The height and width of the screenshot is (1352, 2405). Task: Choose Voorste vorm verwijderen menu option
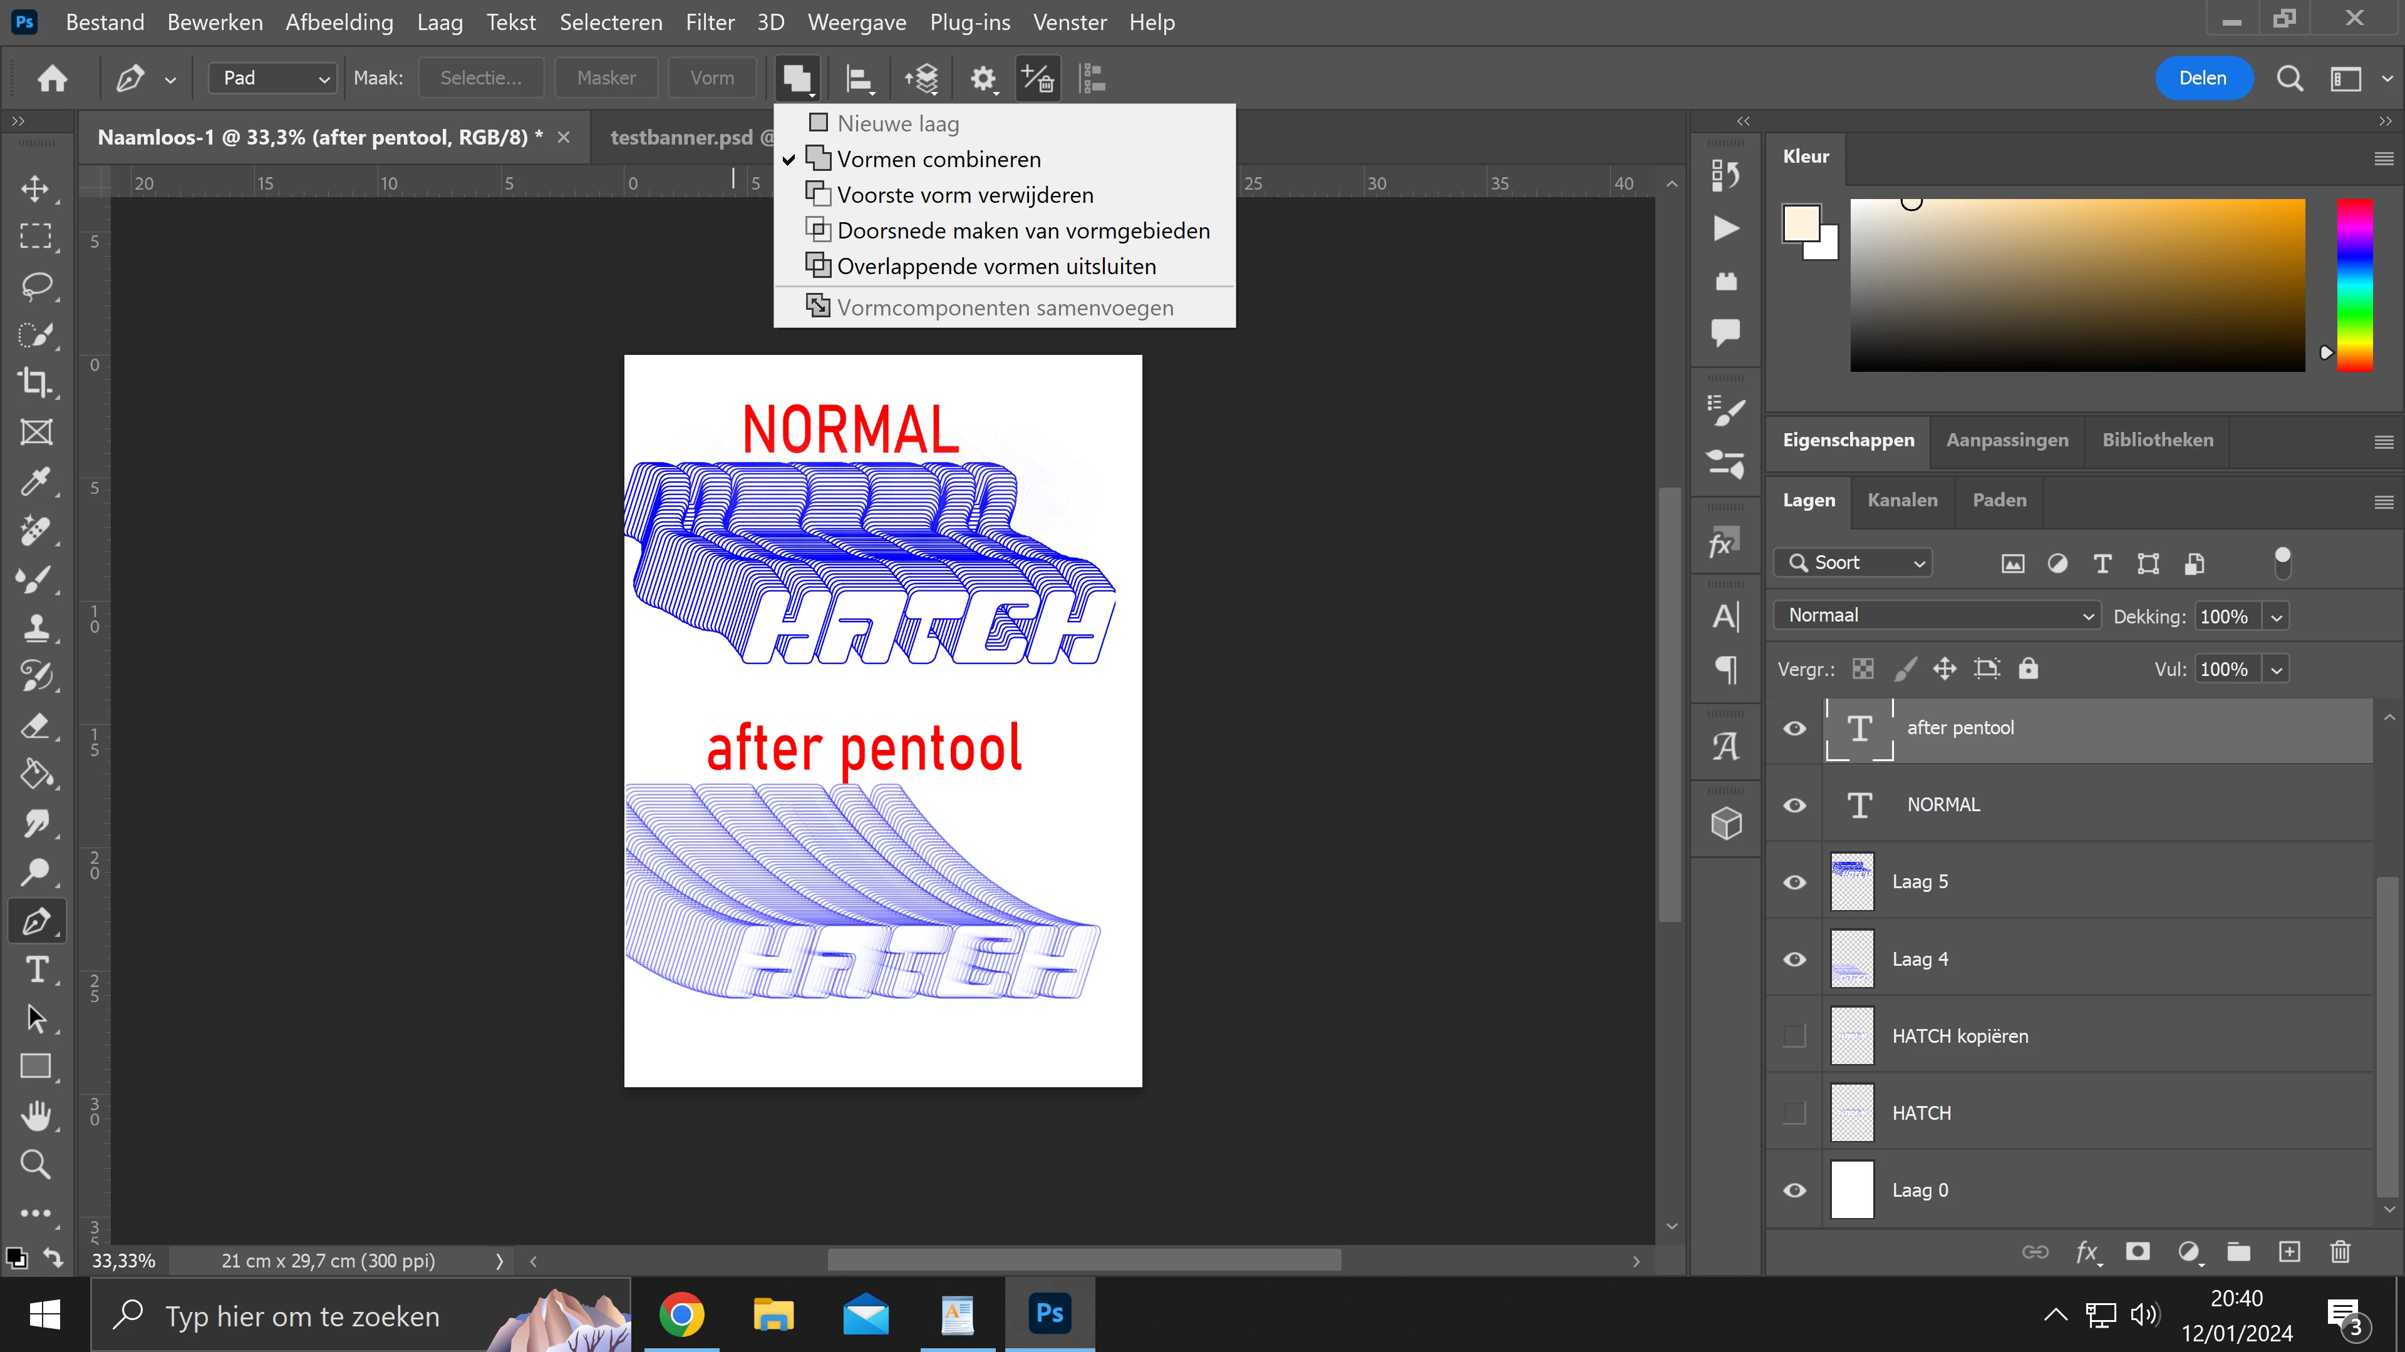click(x=965, y=195)
